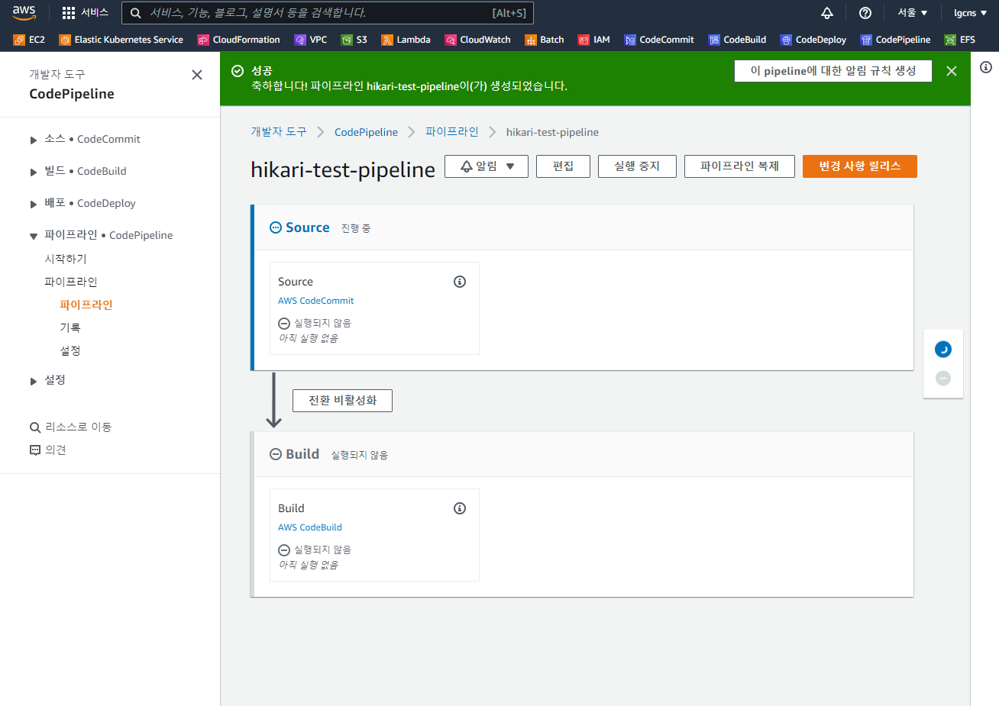Screen dimensions: 999x706
Task: Go to 개발자 도구 breadcrumb
Action: (x=279, y=132)
